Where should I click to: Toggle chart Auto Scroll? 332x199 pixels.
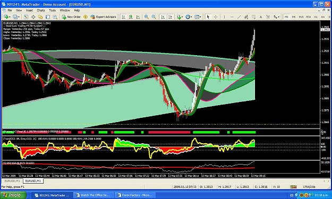point(163,17)
